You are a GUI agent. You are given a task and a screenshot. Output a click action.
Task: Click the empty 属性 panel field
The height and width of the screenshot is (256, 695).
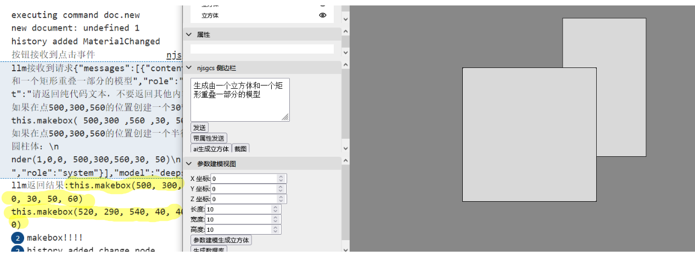pos(262,49)
